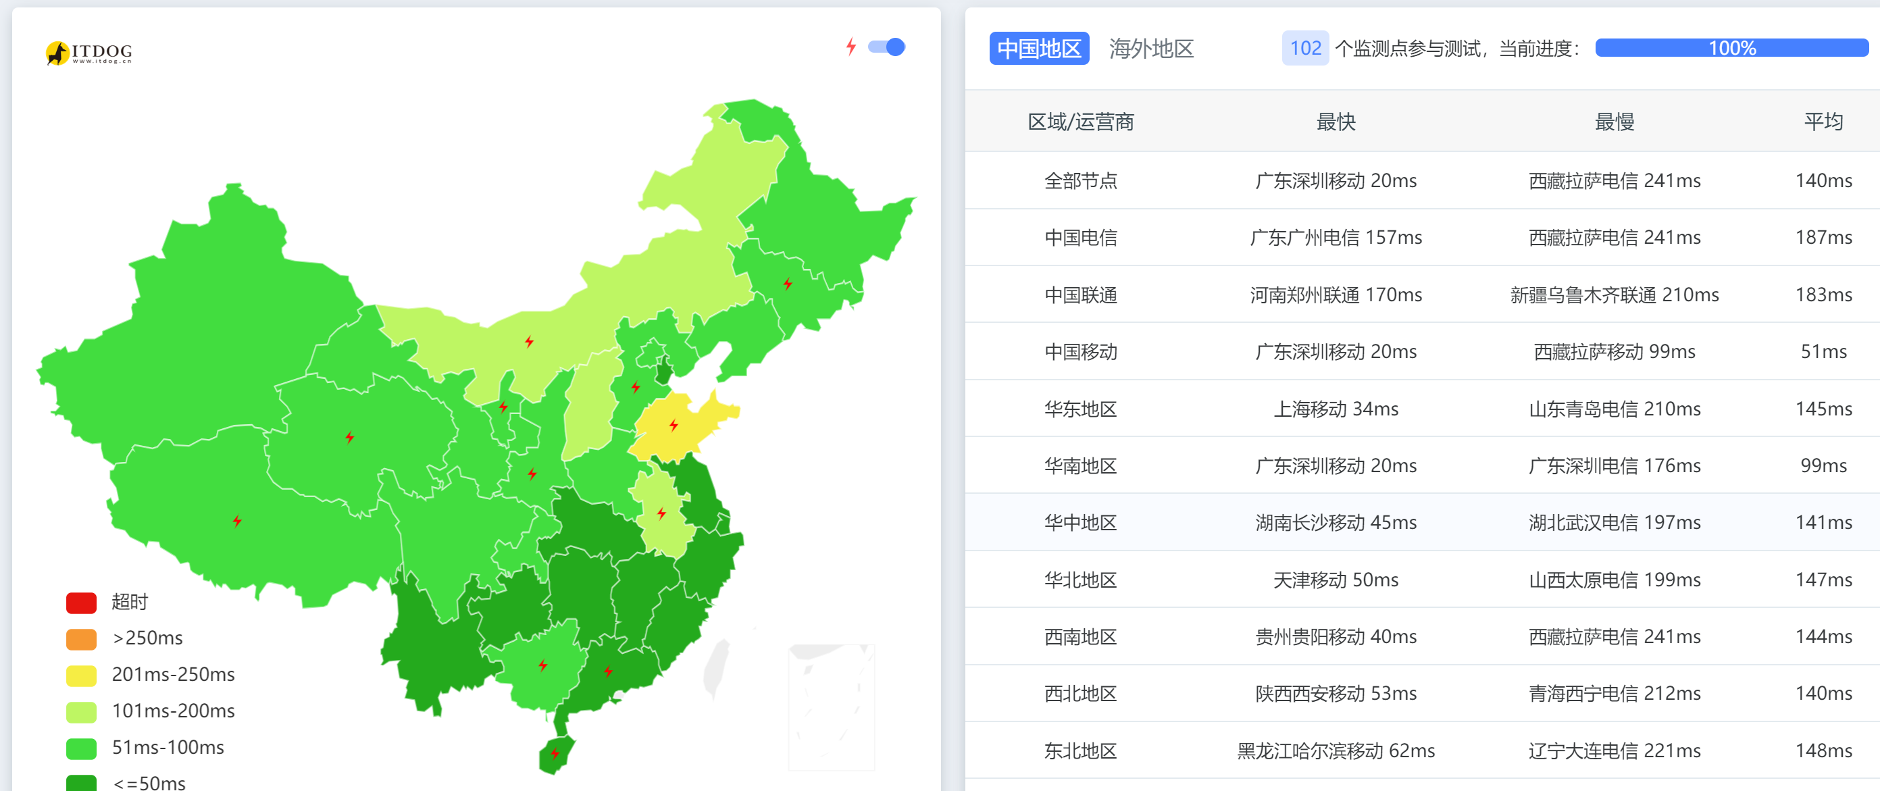
Task: Click the dark green <=50ms legend swatch
Action: [x=81, y=783]
